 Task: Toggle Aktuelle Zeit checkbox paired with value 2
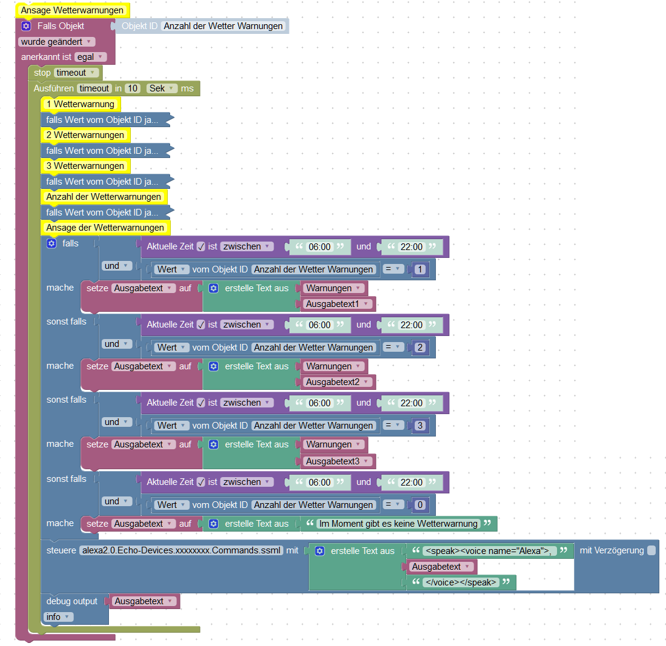(201, 325)
